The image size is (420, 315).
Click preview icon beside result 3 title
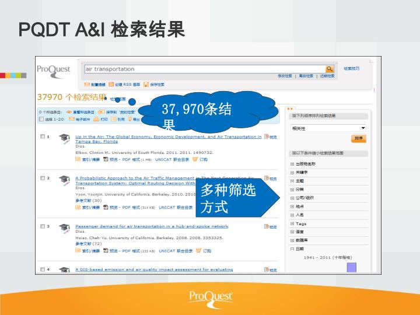[x=266, y=226]
